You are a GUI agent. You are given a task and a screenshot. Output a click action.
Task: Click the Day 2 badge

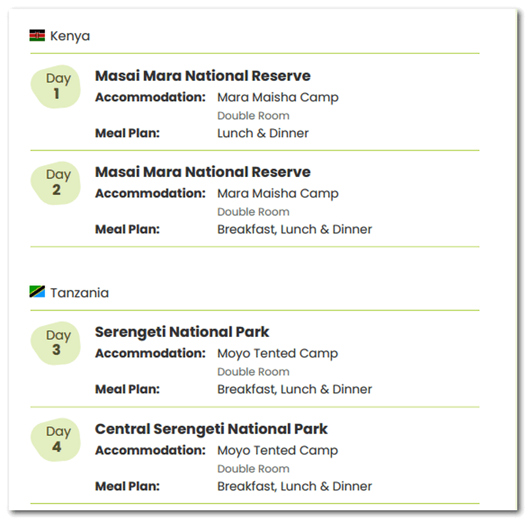[57, 182]
